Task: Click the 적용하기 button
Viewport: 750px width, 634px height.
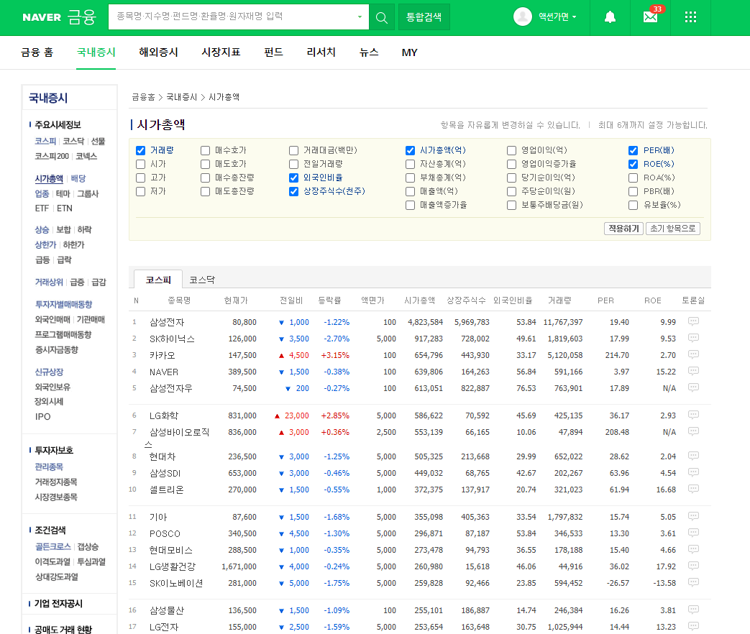Action: click(623, 229)
